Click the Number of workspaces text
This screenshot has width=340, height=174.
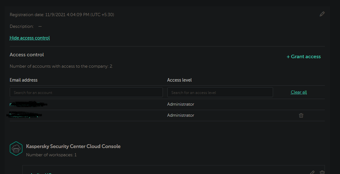pos(51,155)
